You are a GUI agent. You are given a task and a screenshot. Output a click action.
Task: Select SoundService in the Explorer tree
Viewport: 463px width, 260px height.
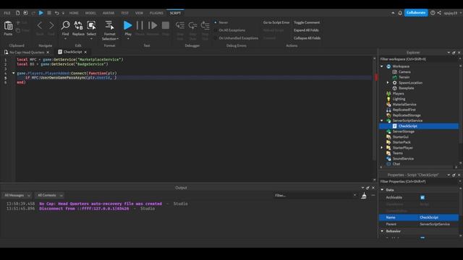403,159
